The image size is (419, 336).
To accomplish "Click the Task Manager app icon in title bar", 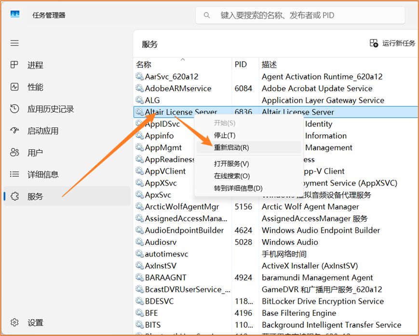I will 15,15.
